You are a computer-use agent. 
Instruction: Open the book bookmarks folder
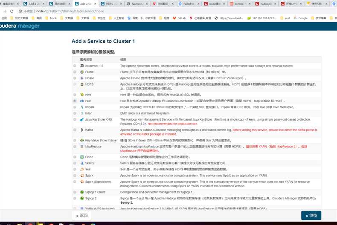[x=51, y=18]
